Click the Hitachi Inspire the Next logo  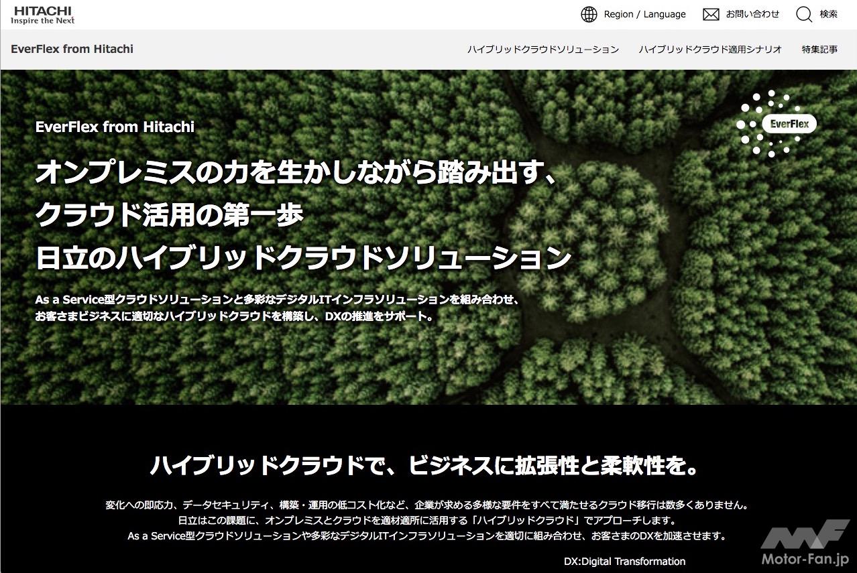tap(42, 15)
